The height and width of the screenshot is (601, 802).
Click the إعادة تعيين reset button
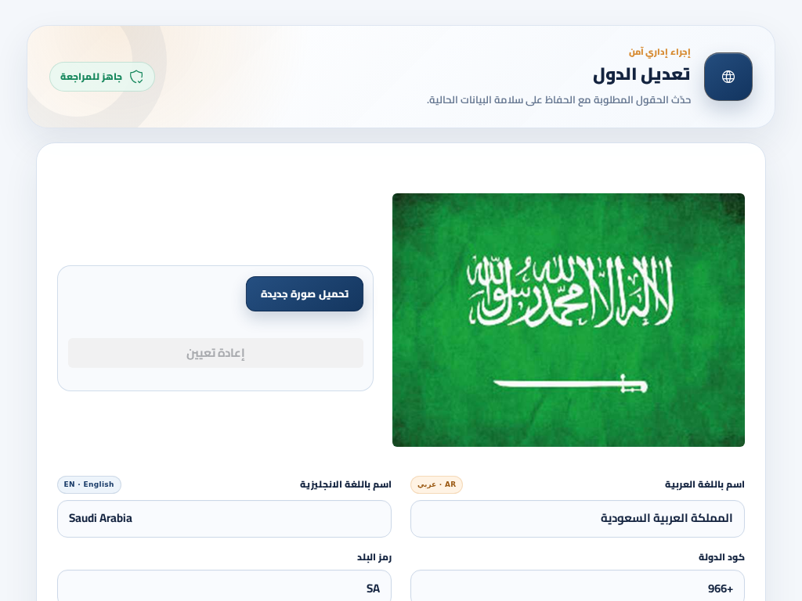click(215, 353)
